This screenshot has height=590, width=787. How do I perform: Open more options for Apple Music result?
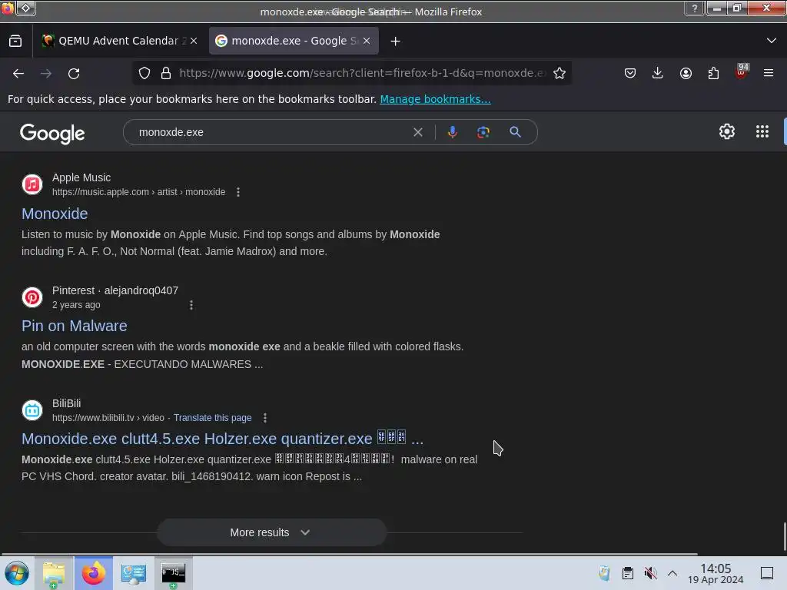click(x=238, y=192)
